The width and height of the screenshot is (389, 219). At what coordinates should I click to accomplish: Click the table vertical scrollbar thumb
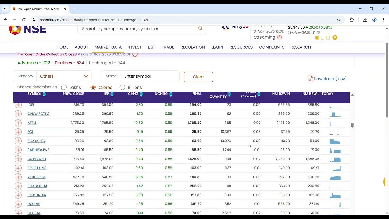coord(352,125)
